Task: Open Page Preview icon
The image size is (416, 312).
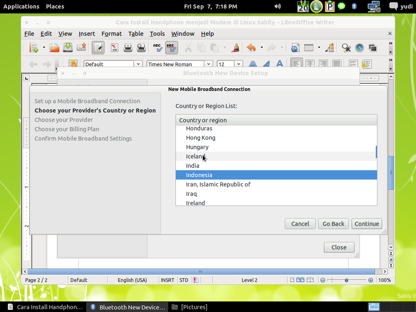Action: click(141, 48)
